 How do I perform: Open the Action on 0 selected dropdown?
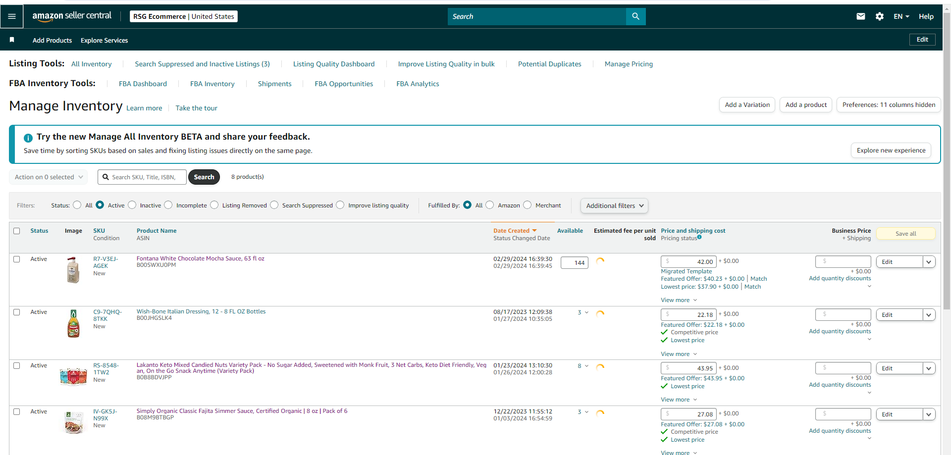tap(49, 177)
